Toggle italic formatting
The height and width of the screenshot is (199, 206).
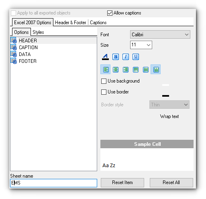pos(126,57)
